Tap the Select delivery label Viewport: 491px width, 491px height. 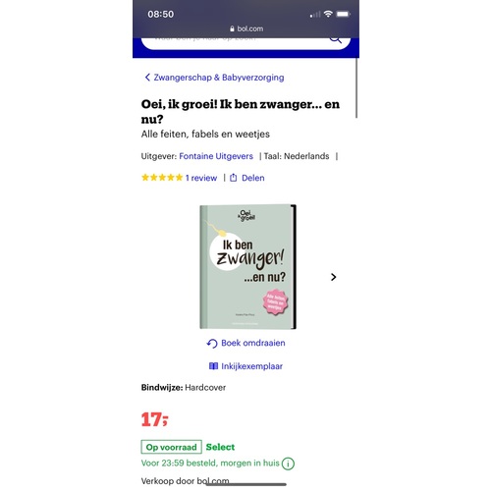[x=220, y=447]
